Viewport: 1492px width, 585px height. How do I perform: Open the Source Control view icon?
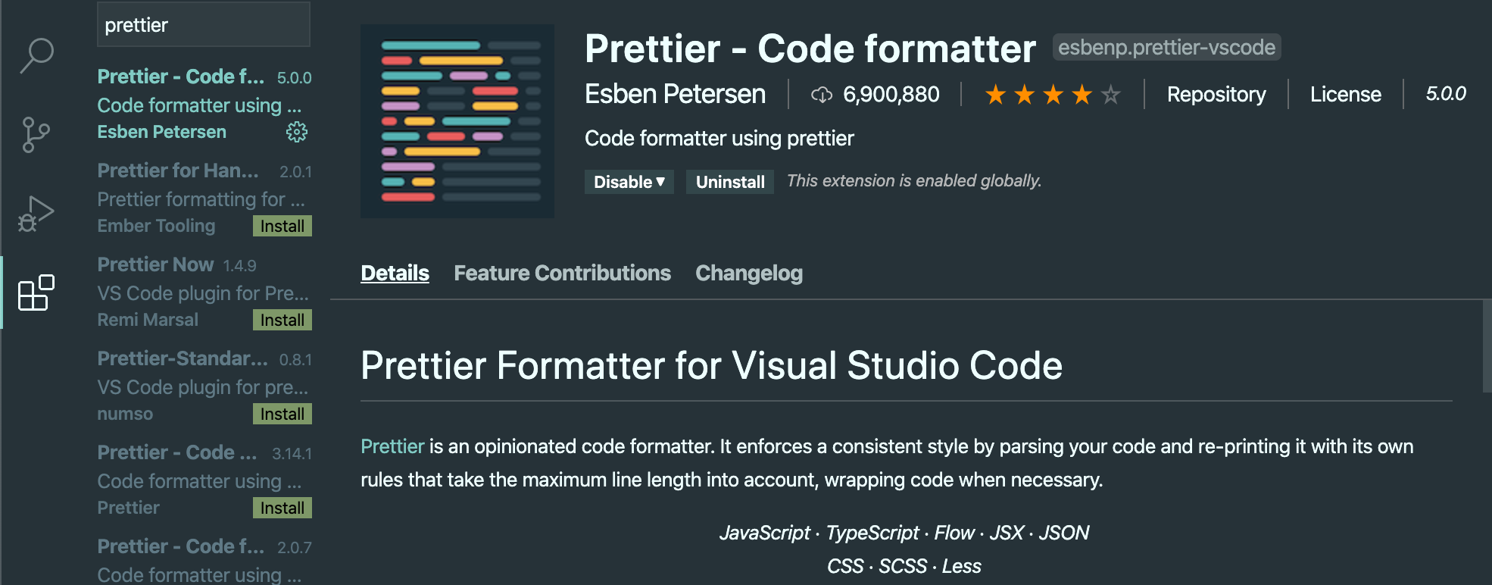coord(36,135)
